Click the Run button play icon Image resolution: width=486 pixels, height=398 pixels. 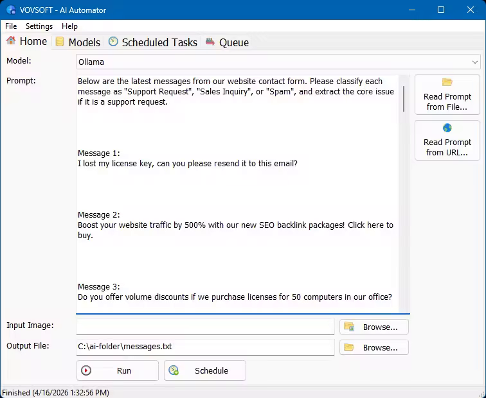[87, 370]
